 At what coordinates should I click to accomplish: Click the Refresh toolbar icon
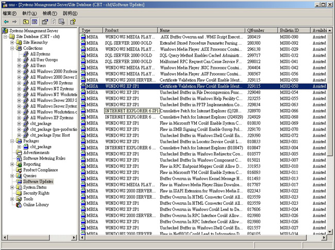point(54,22)
